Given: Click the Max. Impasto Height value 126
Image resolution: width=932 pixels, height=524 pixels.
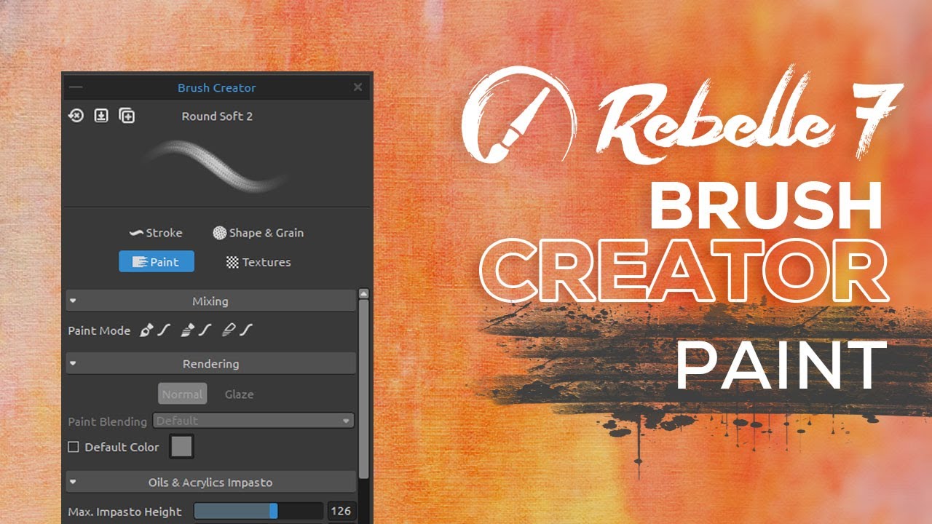Looking at the screenshot, I should (x=341, y=511).
